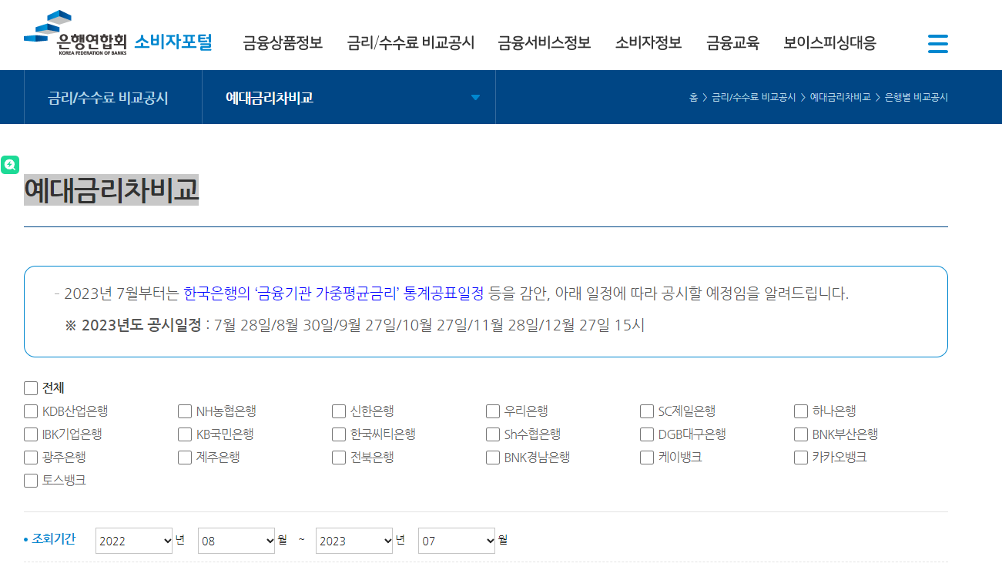
Task: Select the 금융교육 menu item
Action: [x=732, y=44]
